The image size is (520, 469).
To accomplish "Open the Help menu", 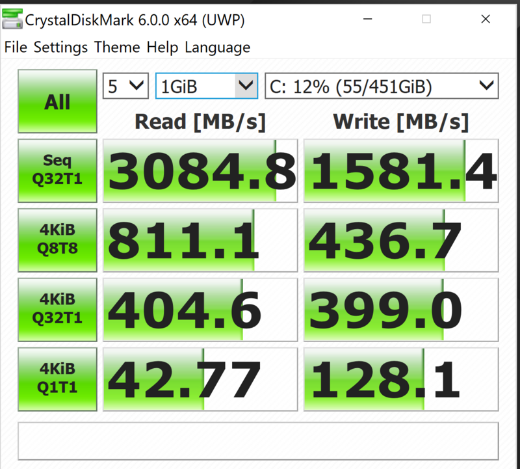I will click(x=162, y=47).
